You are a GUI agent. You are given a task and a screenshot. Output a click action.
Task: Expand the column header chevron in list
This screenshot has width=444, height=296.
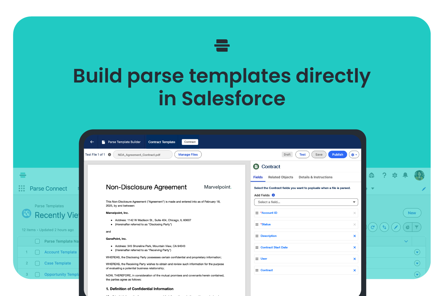click(406, 241)
